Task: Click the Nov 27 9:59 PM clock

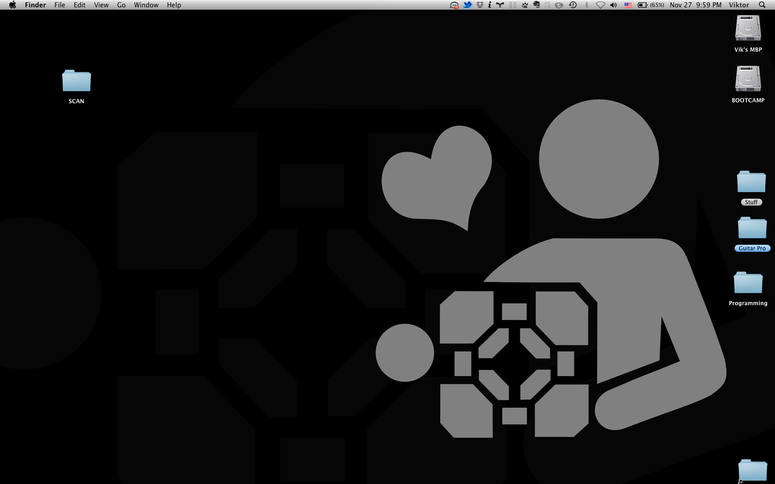Action: click(696, 5)
